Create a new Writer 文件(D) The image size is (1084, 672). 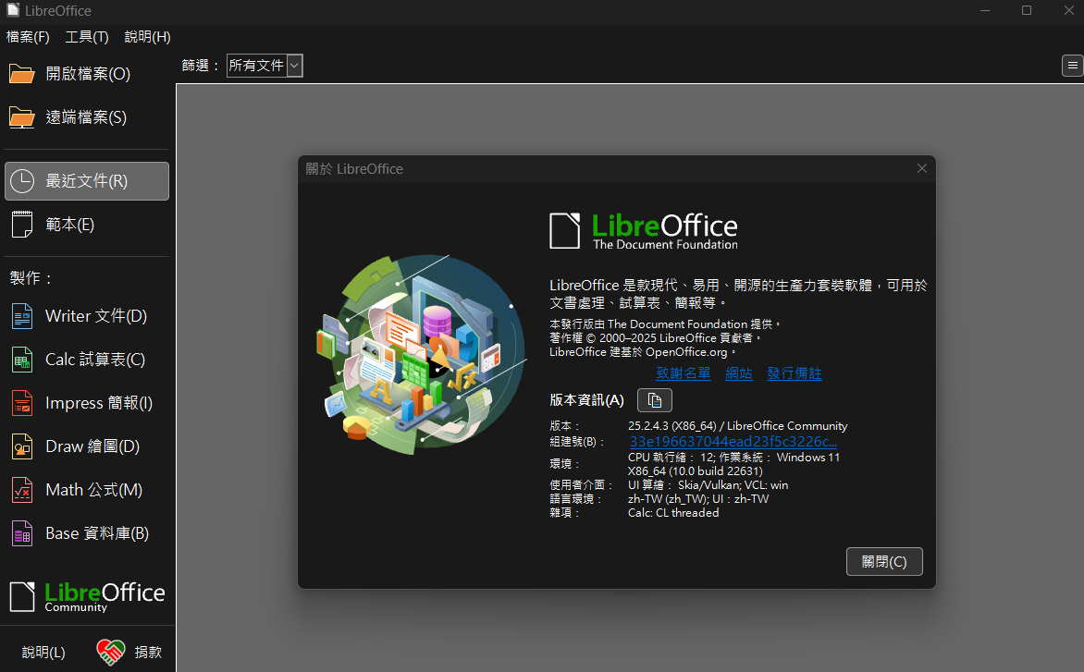[x=87, y=316]
